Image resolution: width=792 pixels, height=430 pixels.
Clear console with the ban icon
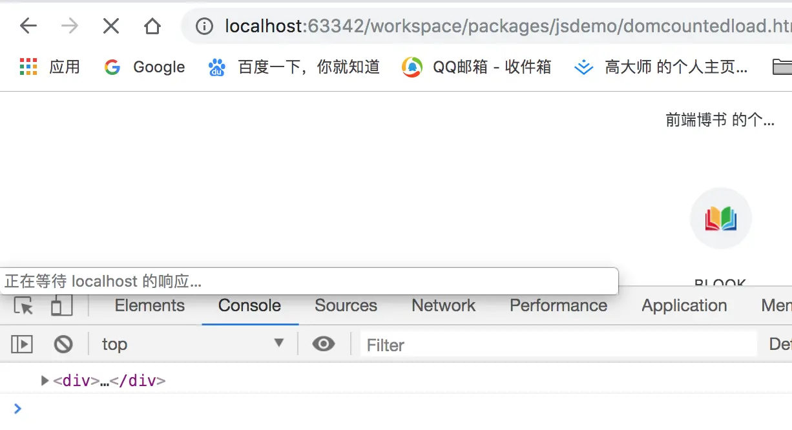coord(63,344)
